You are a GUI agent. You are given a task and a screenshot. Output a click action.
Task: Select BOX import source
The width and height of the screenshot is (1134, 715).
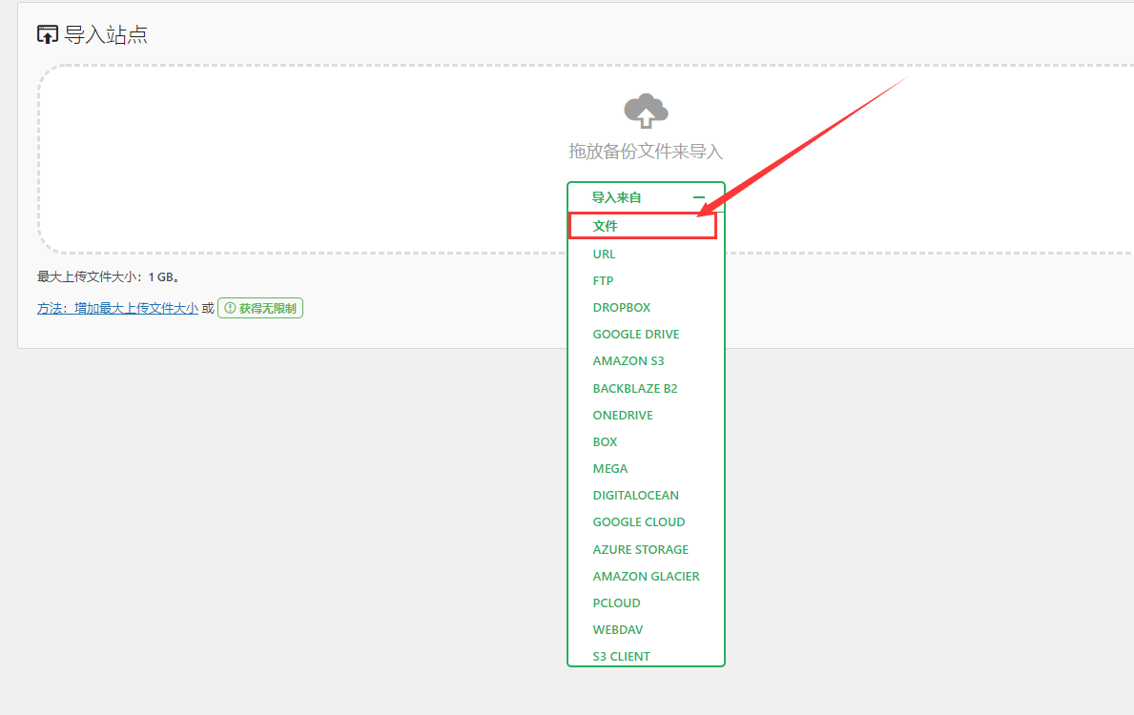(x=605, y=441)
